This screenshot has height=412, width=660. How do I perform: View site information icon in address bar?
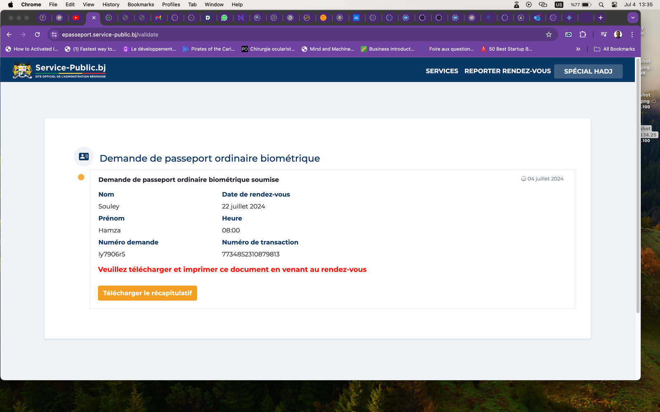point(54,35)
